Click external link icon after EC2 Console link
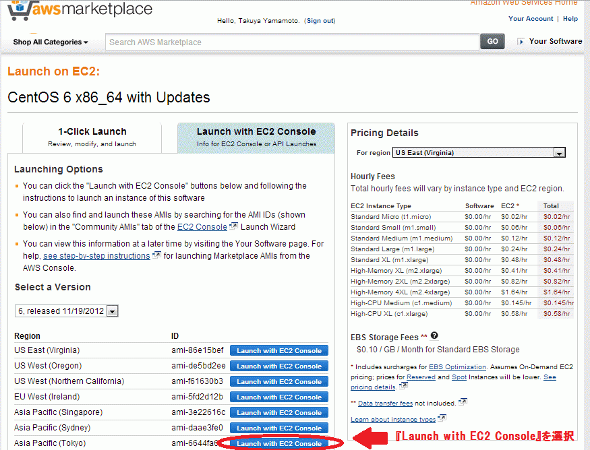This screenshot has height=450, width=590. pos(234,226)
